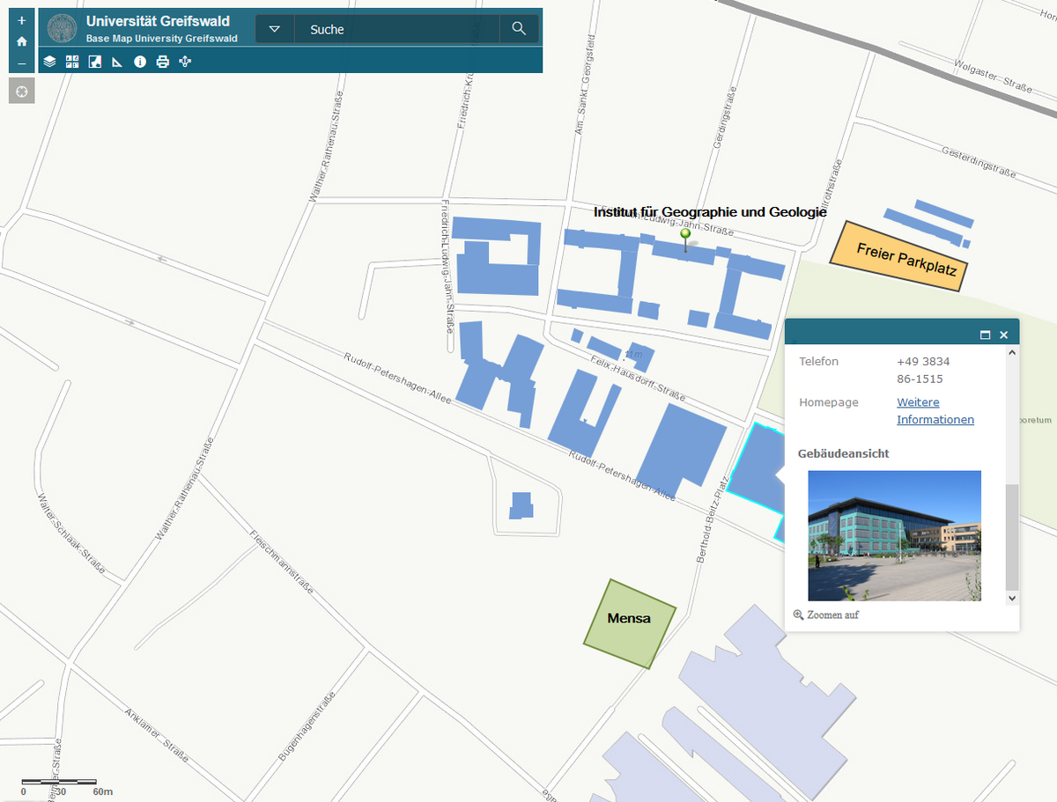This screenshot has width=1057, height=802.
Task: Click into the Suche search field
Action: pos(396,29)
